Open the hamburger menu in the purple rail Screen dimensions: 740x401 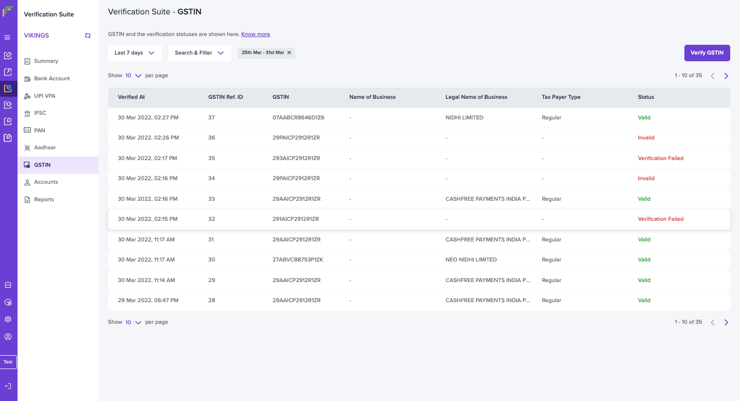tap(7, 38)
